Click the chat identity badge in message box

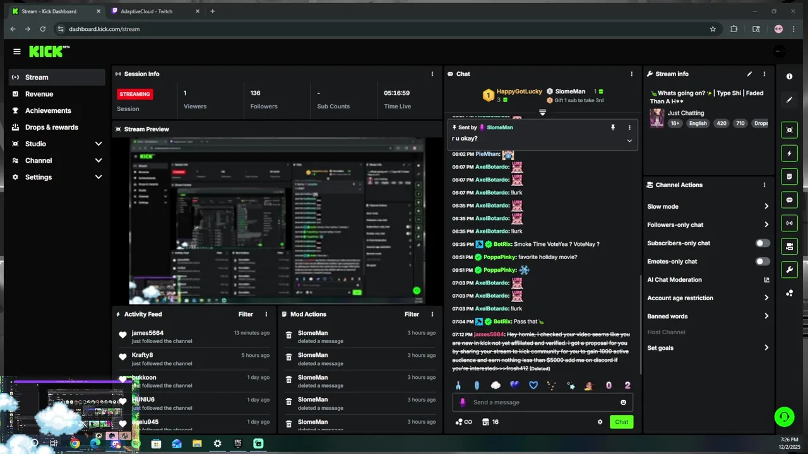463,402
